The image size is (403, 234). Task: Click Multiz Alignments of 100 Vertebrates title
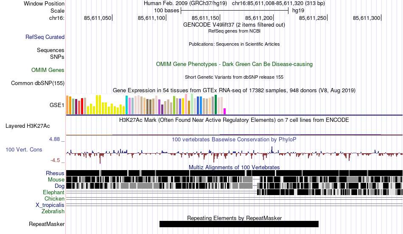[234, 168]
